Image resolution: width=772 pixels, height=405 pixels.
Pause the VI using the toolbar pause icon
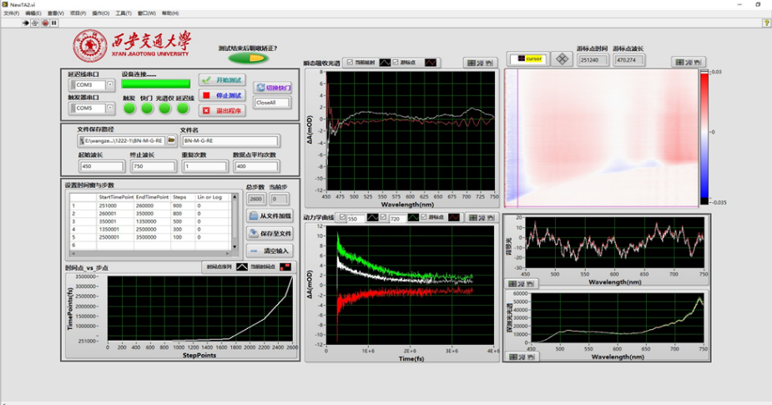tap(54, 23)
